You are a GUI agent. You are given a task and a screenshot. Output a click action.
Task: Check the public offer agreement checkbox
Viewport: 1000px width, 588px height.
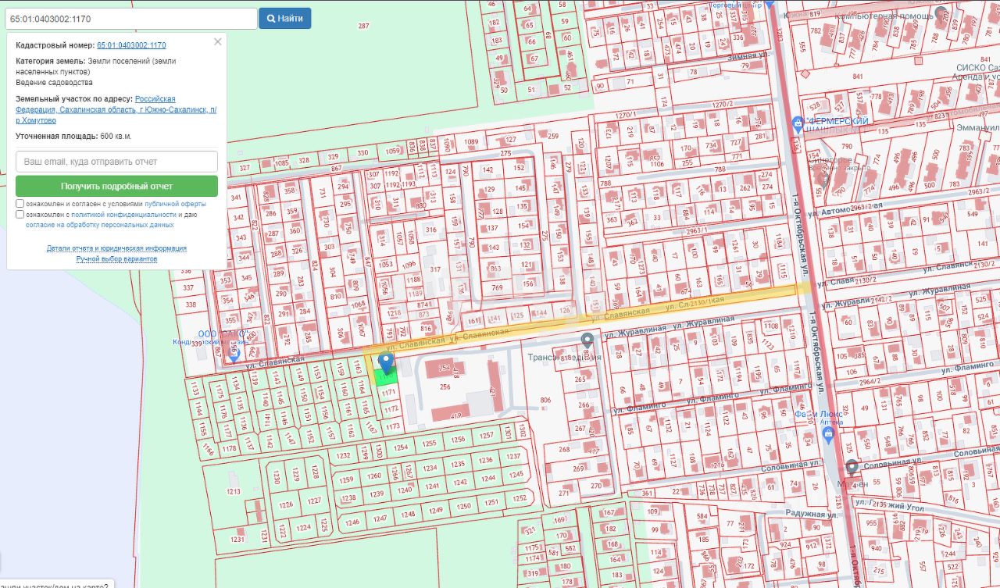20,203
